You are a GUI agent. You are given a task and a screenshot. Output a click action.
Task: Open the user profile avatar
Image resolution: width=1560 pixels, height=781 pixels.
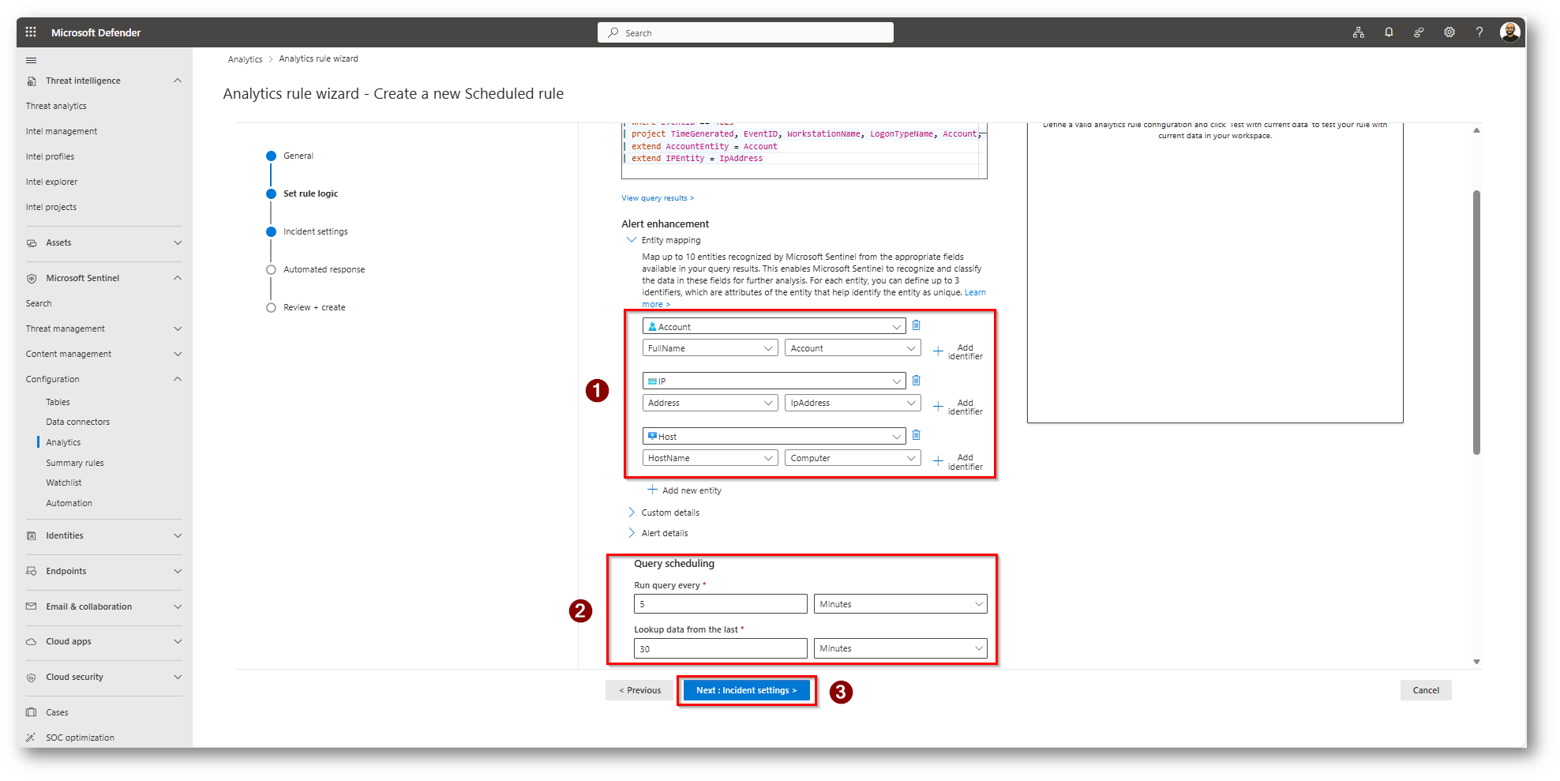click(1509, 32)
